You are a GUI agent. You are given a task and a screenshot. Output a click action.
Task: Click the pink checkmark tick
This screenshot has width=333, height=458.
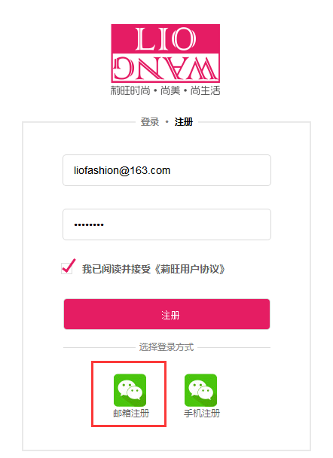point(69,266)
